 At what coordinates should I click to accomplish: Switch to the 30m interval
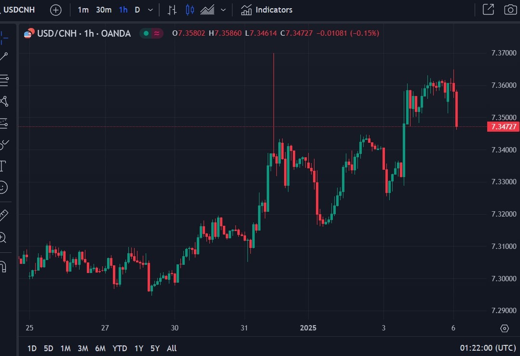[x=103, y=10]
